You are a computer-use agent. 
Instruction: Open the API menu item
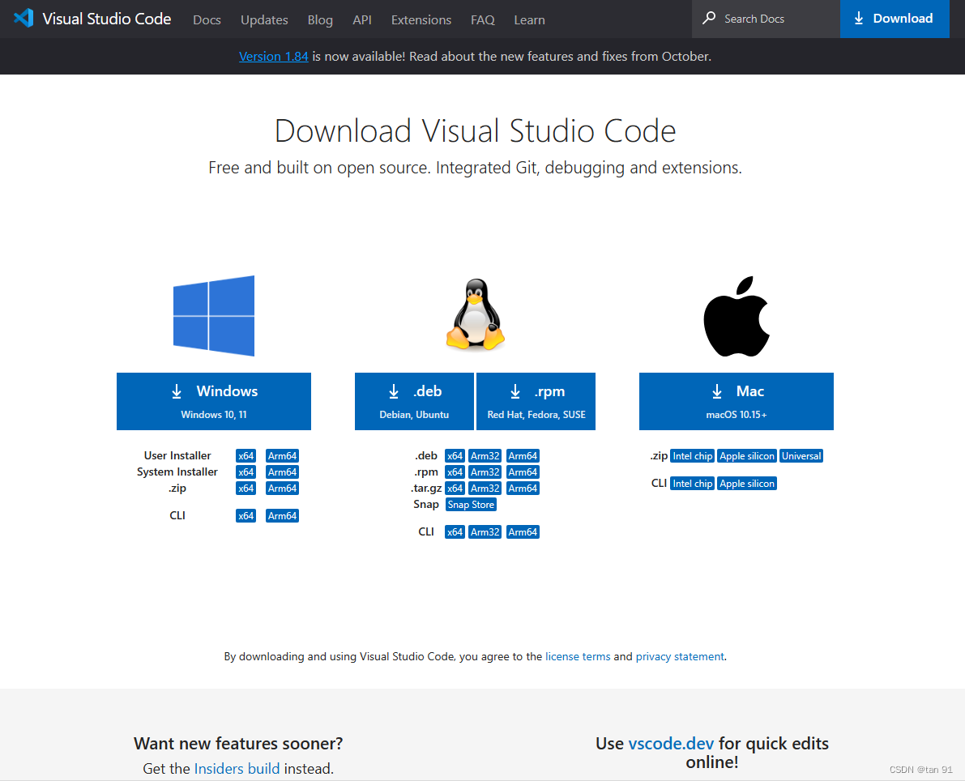pyautogui.click(x=362, y=19)
